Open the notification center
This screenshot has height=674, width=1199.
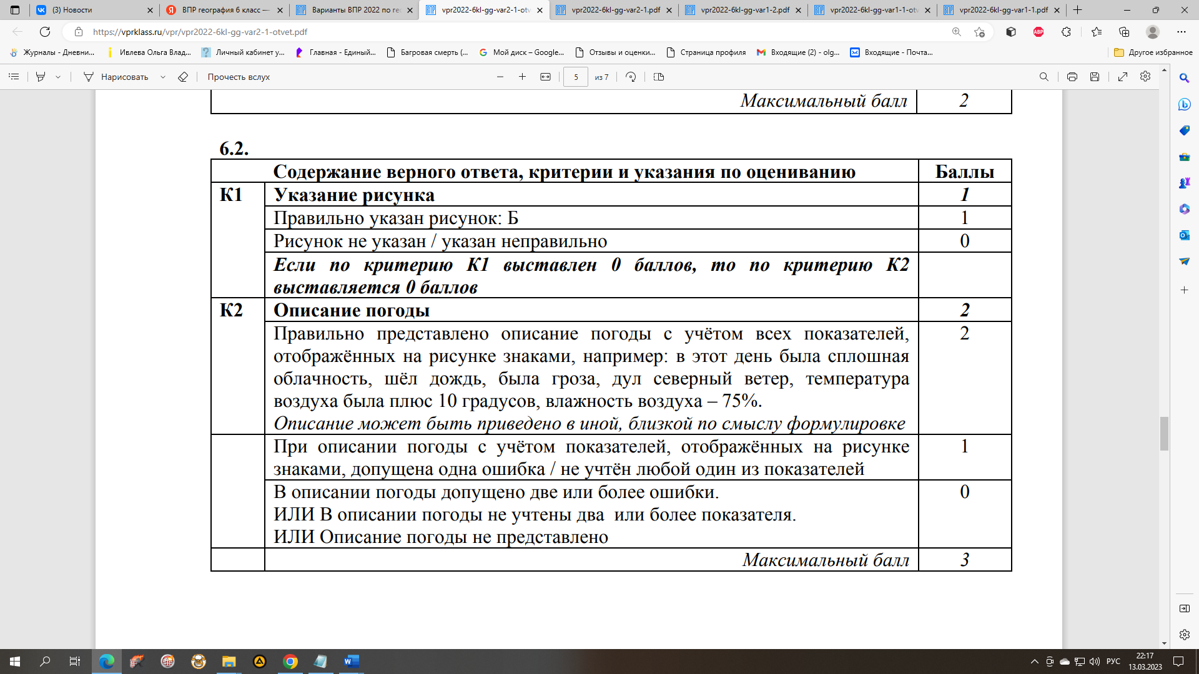pos(1178,662)
